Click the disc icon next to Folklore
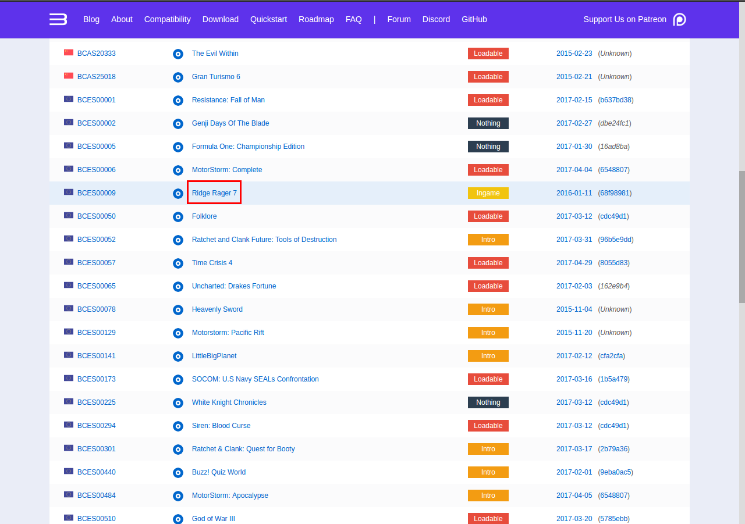 pyautogui.click(x=178, y=217)
